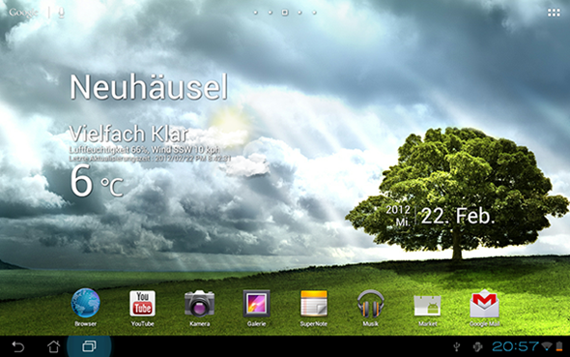570x357 pixels.
Task: Tap the voice search microphone
Action: coord(61,13)
